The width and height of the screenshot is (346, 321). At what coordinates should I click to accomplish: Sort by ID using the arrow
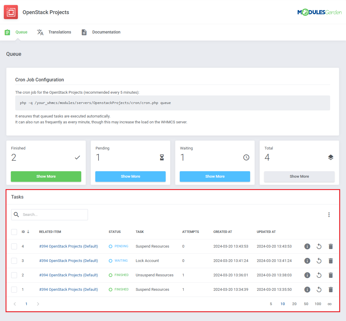coord(28,232)
